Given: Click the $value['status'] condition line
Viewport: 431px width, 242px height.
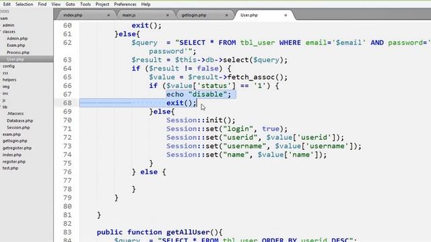Looking at the screenshot, I should coord(214,86).
